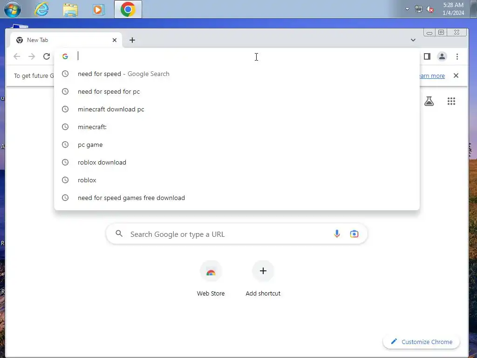
Task: Select the 'minecraft:' suggestion
Action: (x=237, y=127)
